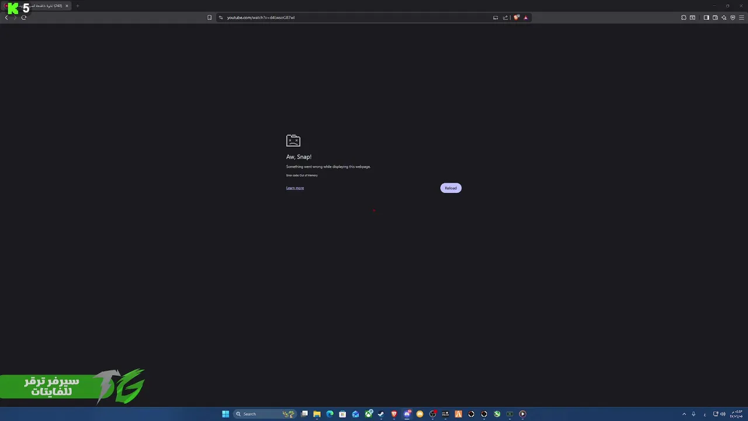Click the Reload button on error page
This screenshot has width=748, height=421.
pyautogui.click(x=451, y=188)
